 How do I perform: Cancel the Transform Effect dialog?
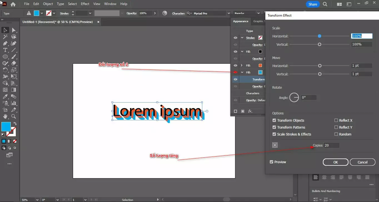[362, 162]
